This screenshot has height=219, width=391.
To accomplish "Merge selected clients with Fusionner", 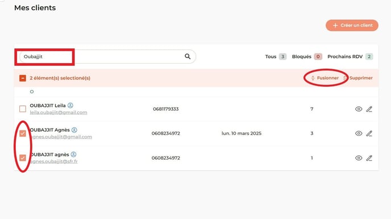I will [325, 78].
